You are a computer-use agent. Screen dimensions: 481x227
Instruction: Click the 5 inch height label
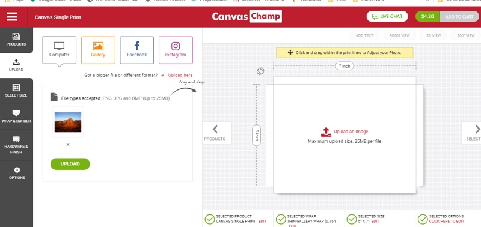[x=257, y=135]
